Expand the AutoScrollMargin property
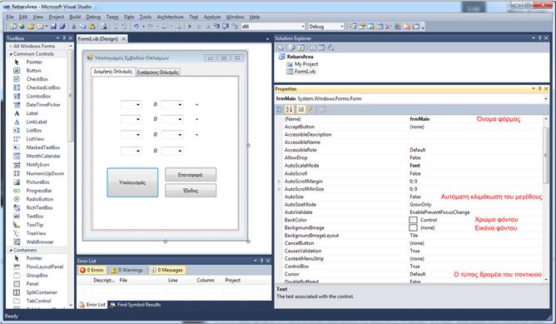 click(280, 182)
